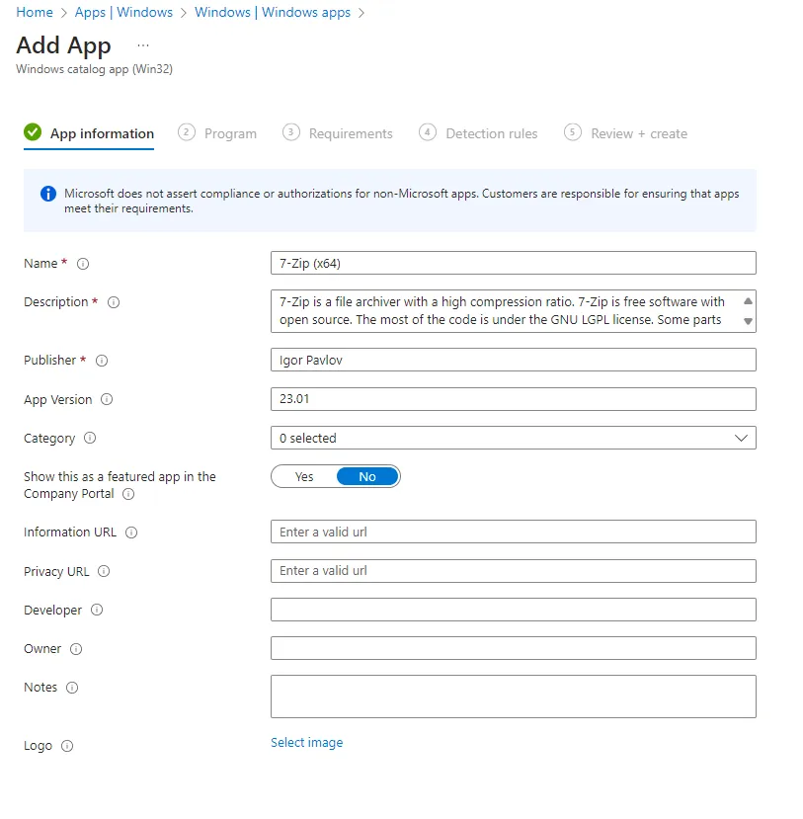Click the Select image link
The width and height of the screenshot is (803, 819).
307,743
